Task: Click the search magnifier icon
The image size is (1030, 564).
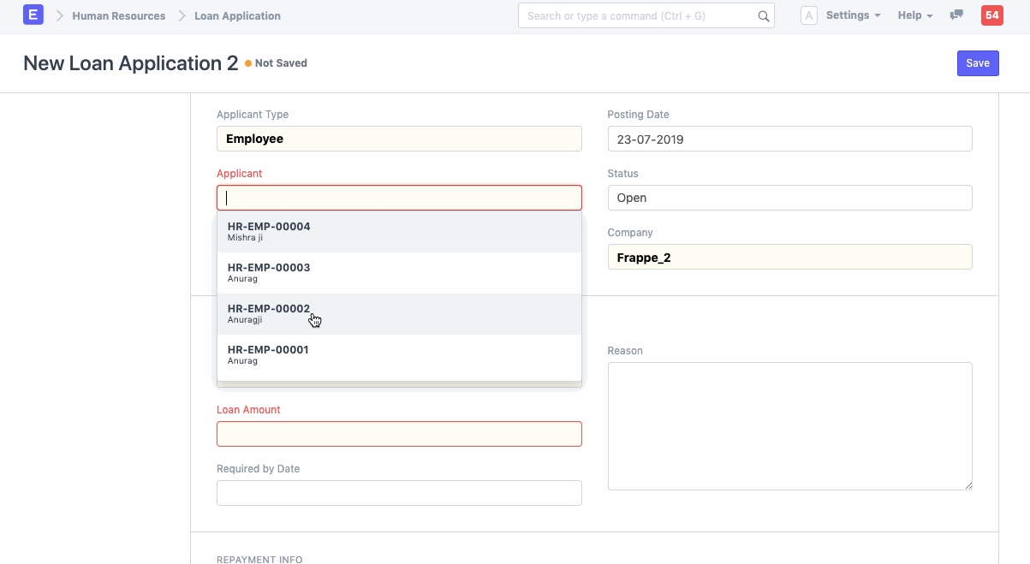Action: pos(763,16)
